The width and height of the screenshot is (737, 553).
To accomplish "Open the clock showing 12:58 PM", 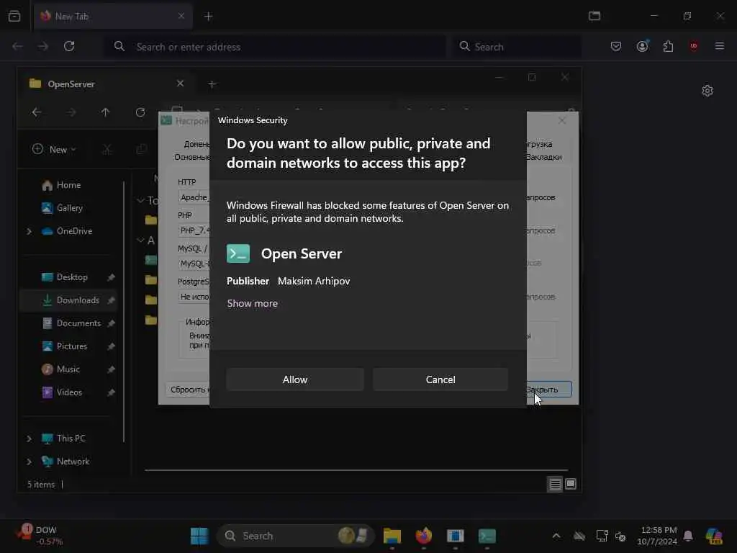I will (657, 536).
